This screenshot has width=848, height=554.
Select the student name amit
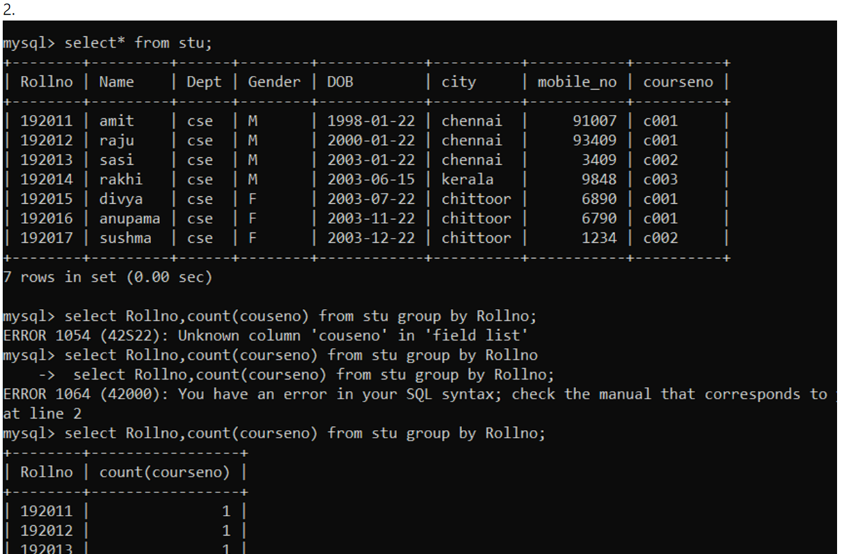click(115, 120)
